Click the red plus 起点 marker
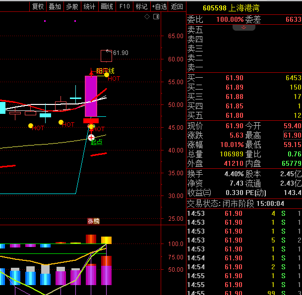This screenshot has width=302, height=295. [91, 137]
